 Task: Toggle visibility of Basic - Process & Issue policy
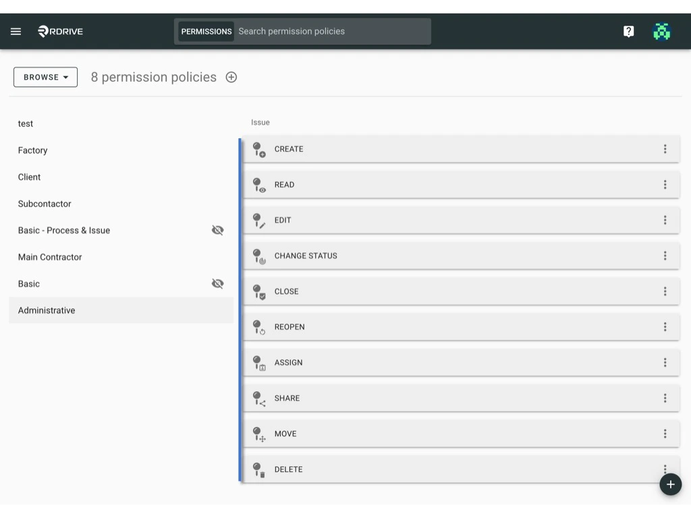point(217,230)
